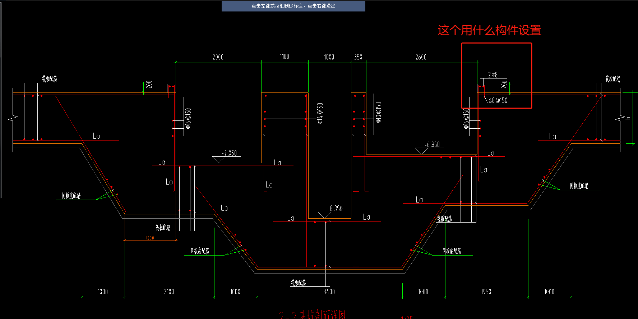Select the orange 1200 dimension
This screenshot has width=638, height=319.
click(x=150, y=238)
